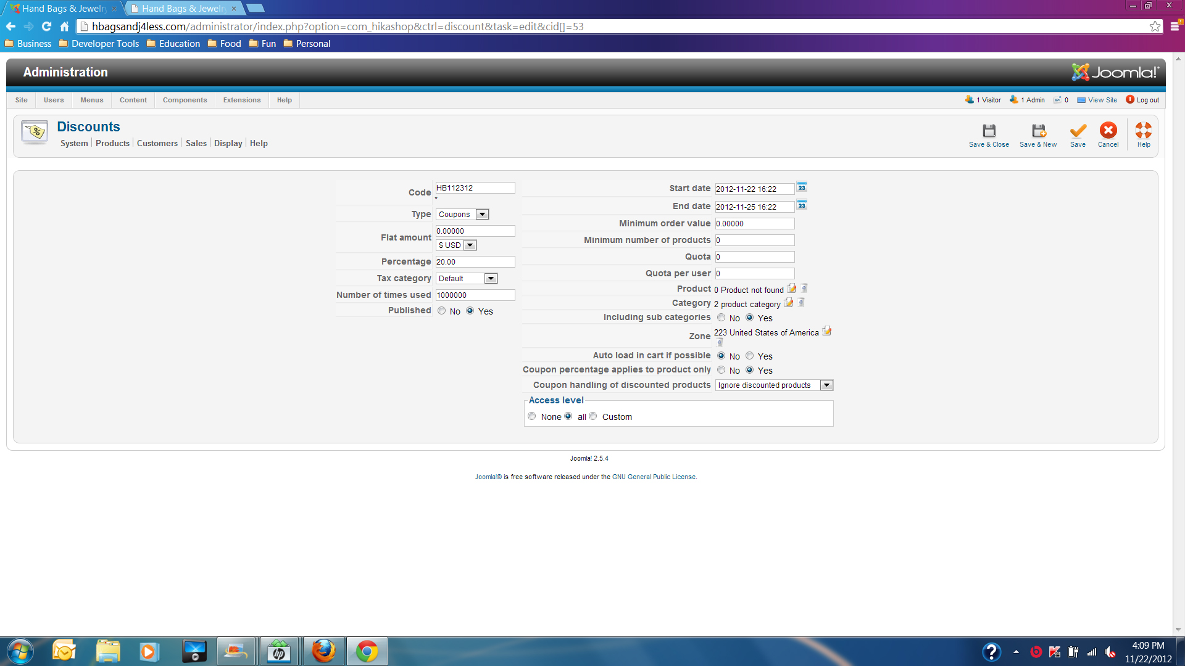Click the lifebuoy Help toolbar icon
Viewport: 1185px width, 666px height.
tap(1143, 131)
